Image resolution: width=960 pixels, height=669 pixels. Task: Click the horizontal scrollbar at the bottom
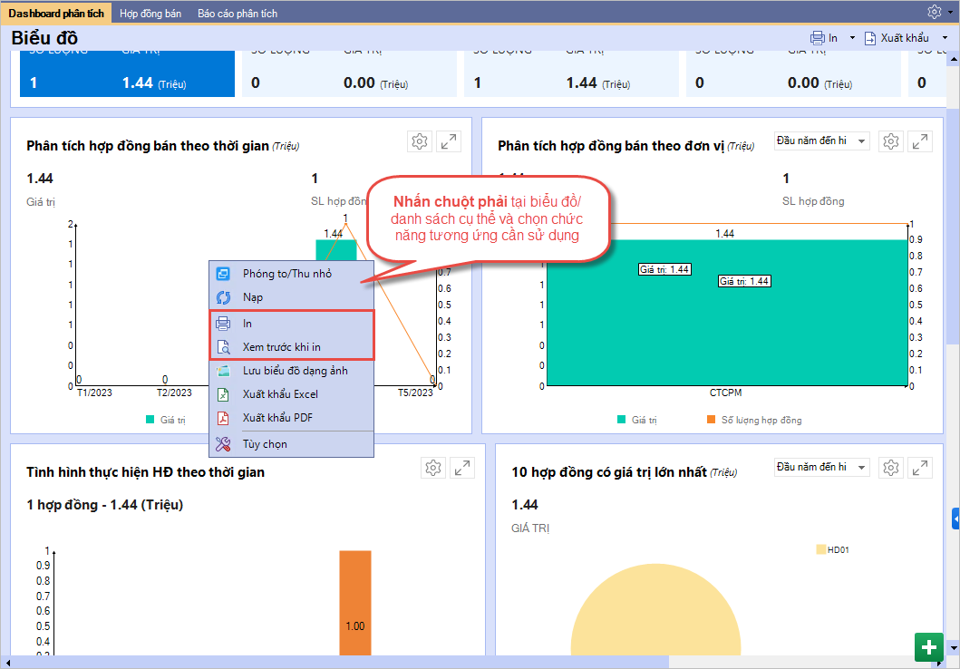click(x=453, y=662)
